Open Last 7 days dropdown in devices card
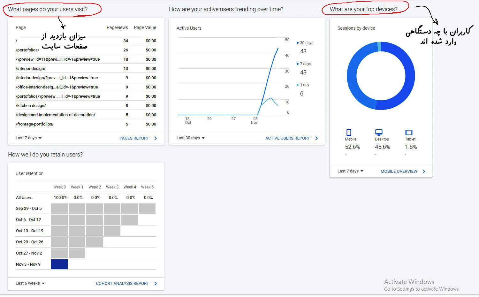This screenshot has height=297, width=479. coord(350,171)
